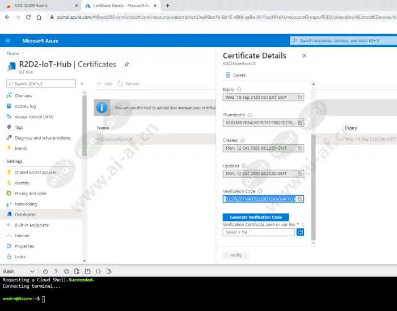
Task: Open the Bash shell type dropdown
Action: pyautogui.click(x=19, y=271)
